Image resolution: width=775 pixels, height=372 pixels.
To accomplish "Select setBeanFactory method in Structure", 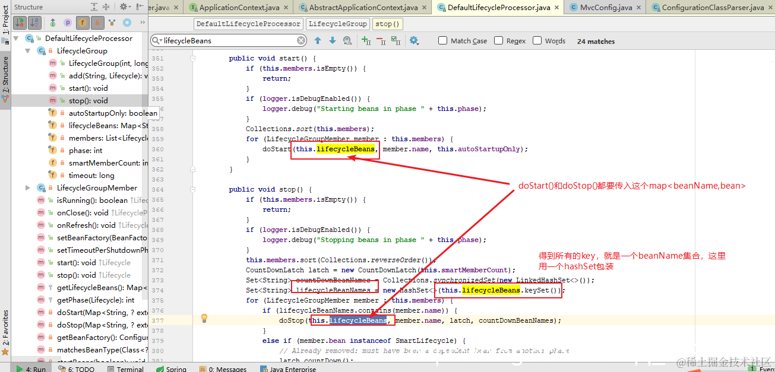I will (102, 237).
